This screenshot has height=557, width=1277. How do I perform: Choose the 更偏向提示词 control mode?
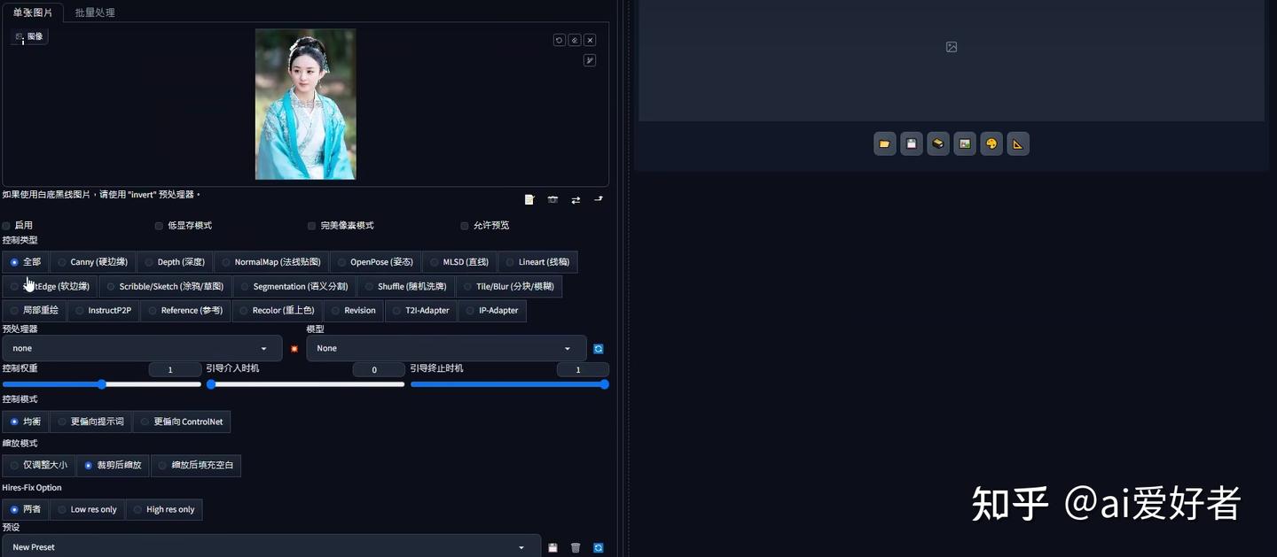coord(90,422)
